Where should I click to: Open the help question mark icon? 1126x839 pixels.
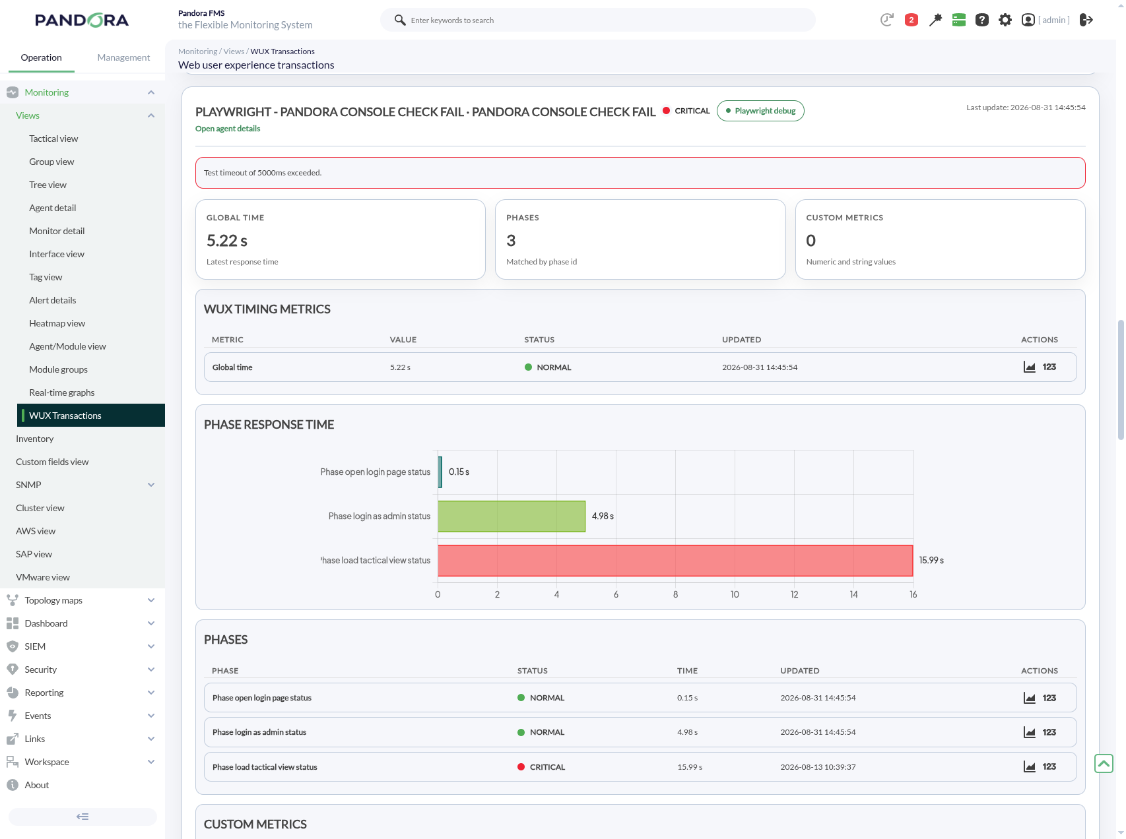click(982, 20)
